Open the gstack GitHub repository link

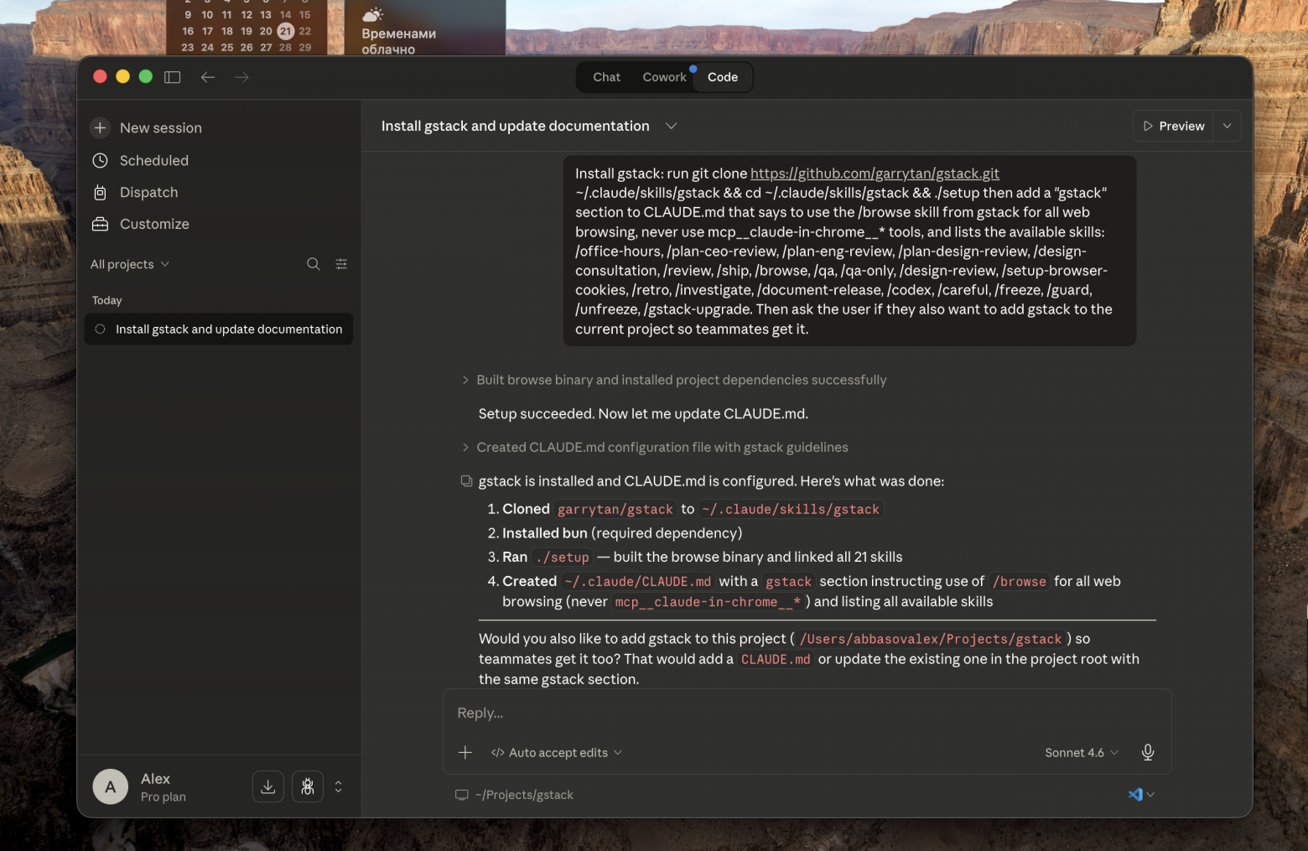pyautogui.click(x=875, y=173)
